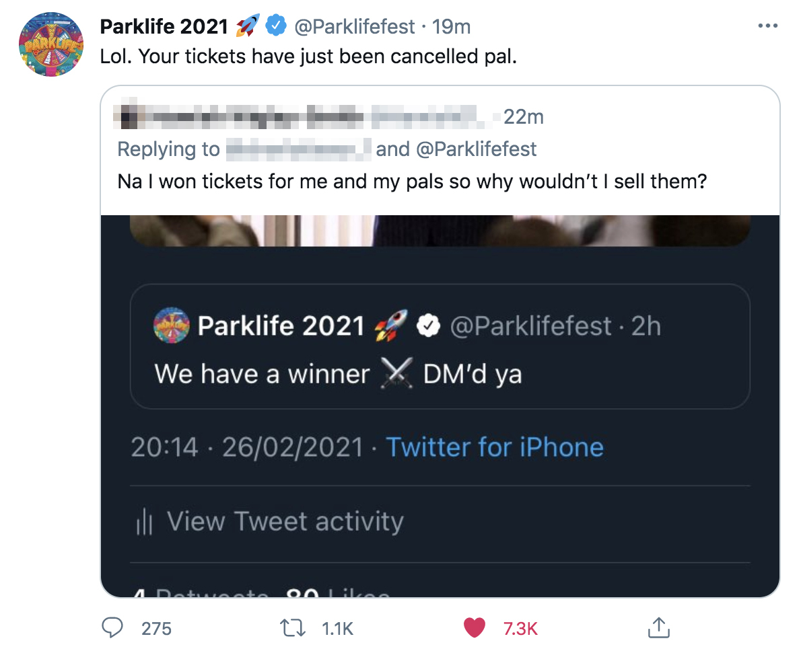Viewport: 801px width, 651px height.
Task: Open the Parklife 2021 display name
Action: point(164,26)
